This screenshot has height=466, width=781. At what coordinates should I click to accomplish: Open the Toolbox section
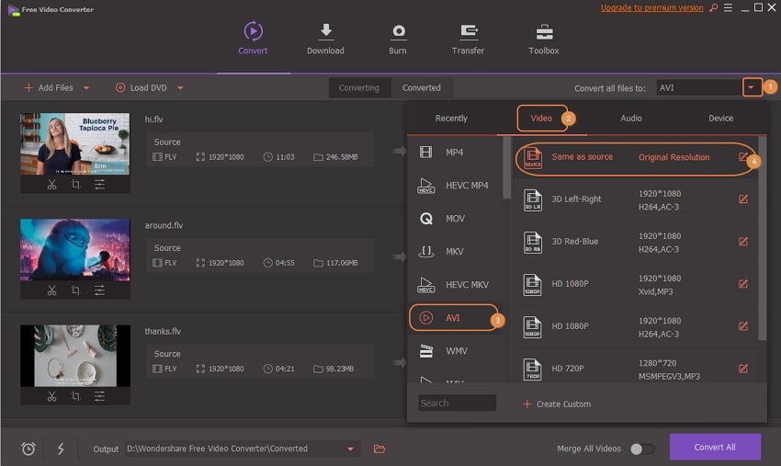tap(543, 39)
